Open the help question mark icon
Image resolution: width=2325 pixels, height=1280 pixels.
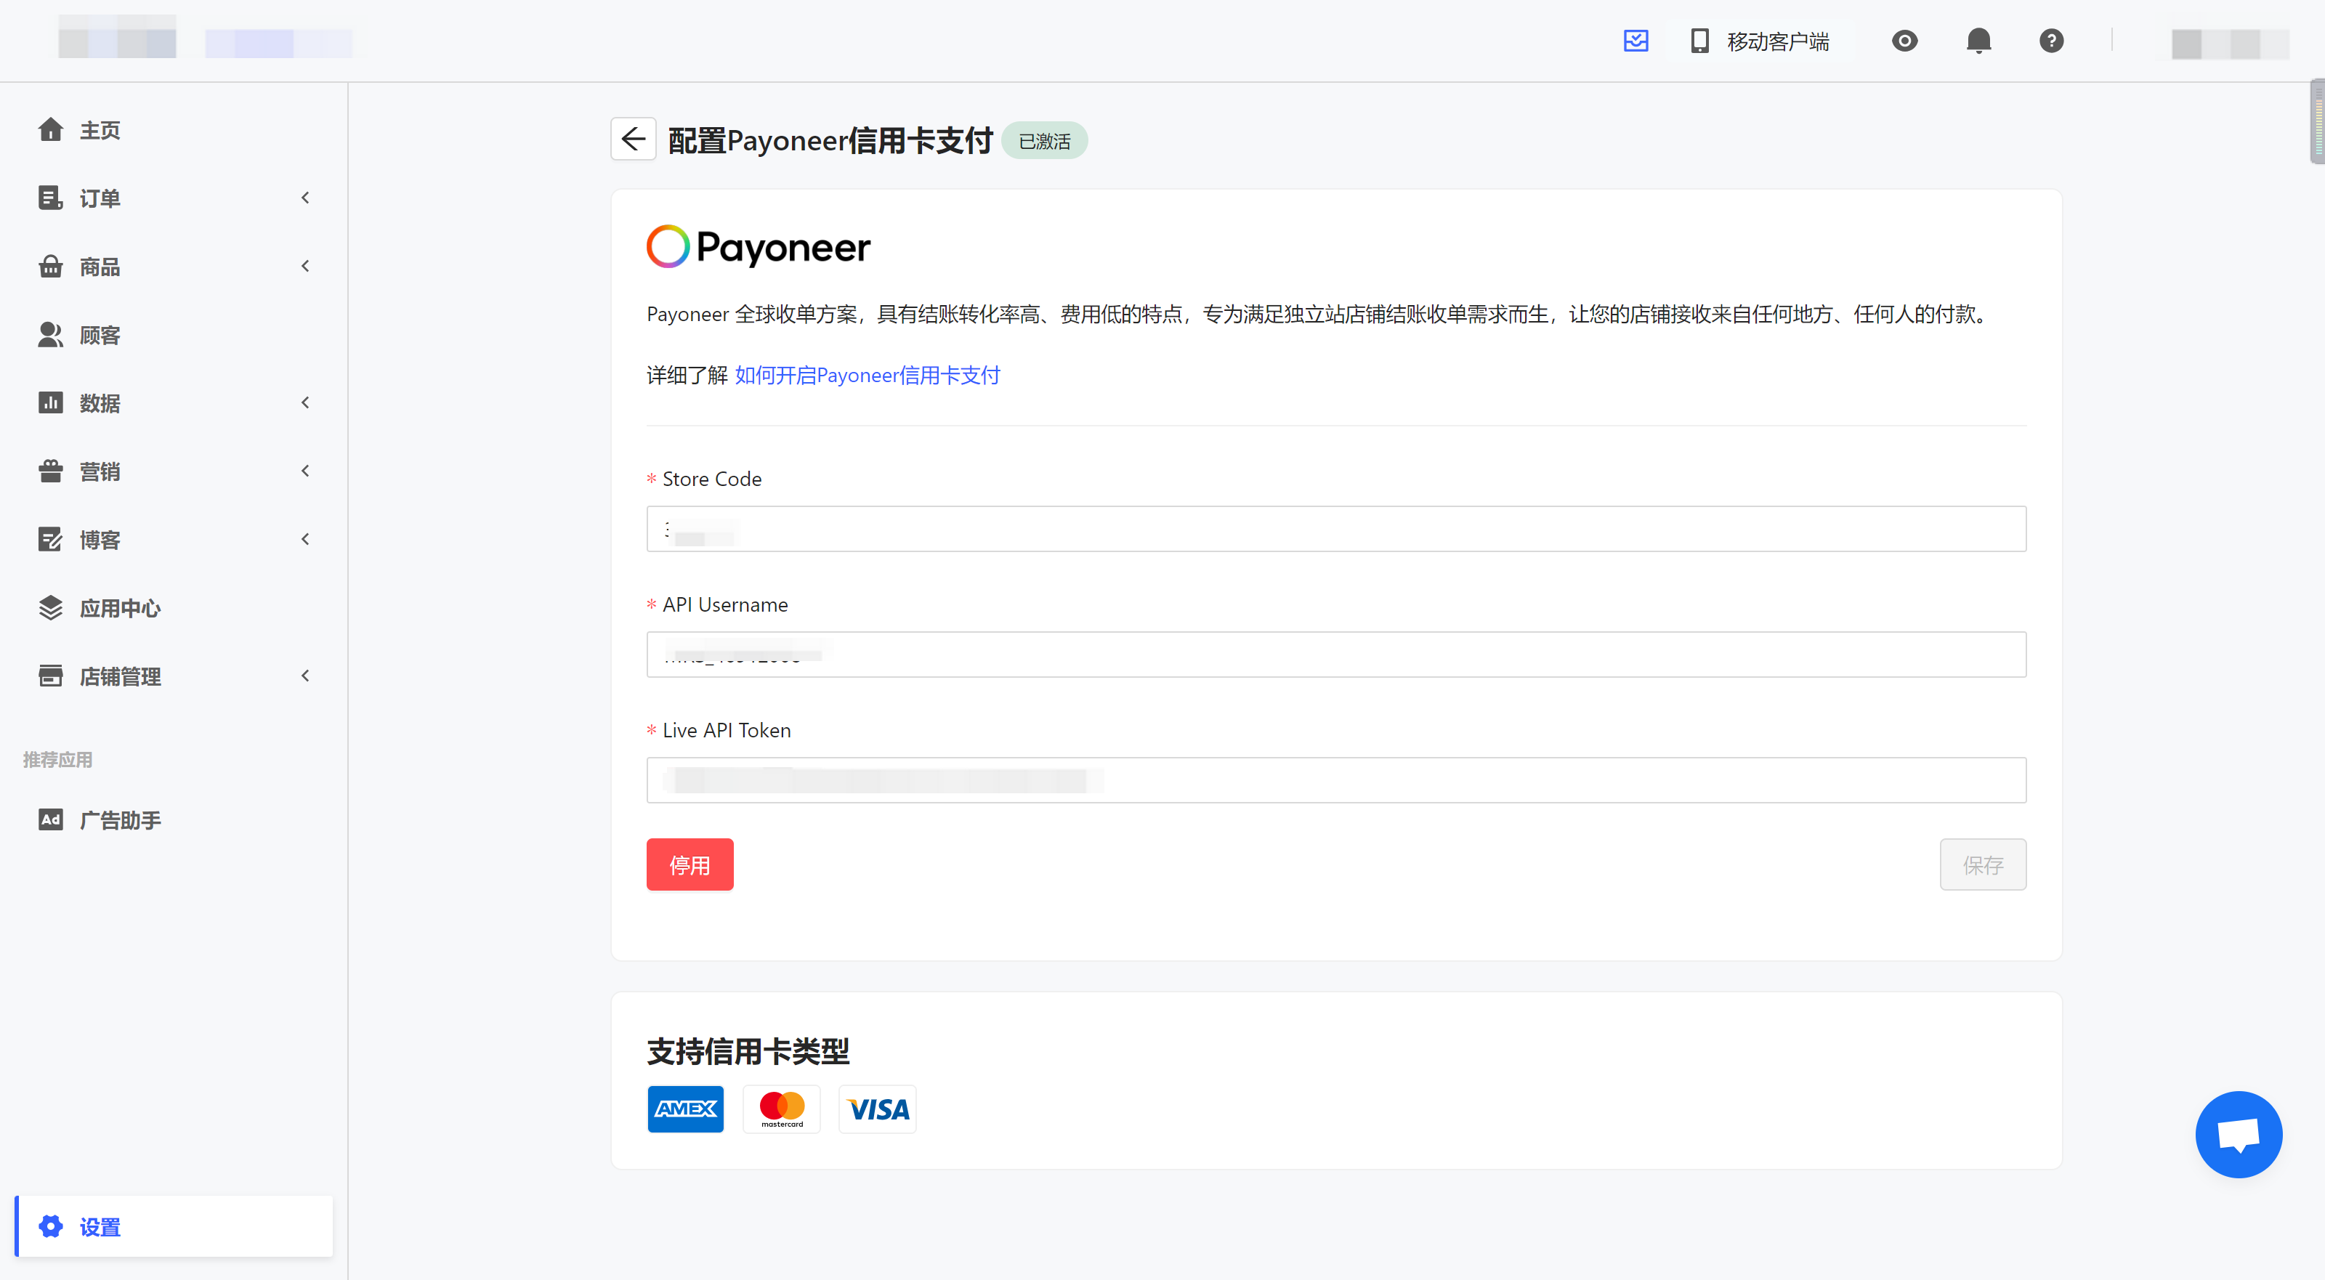(2052, 41)
